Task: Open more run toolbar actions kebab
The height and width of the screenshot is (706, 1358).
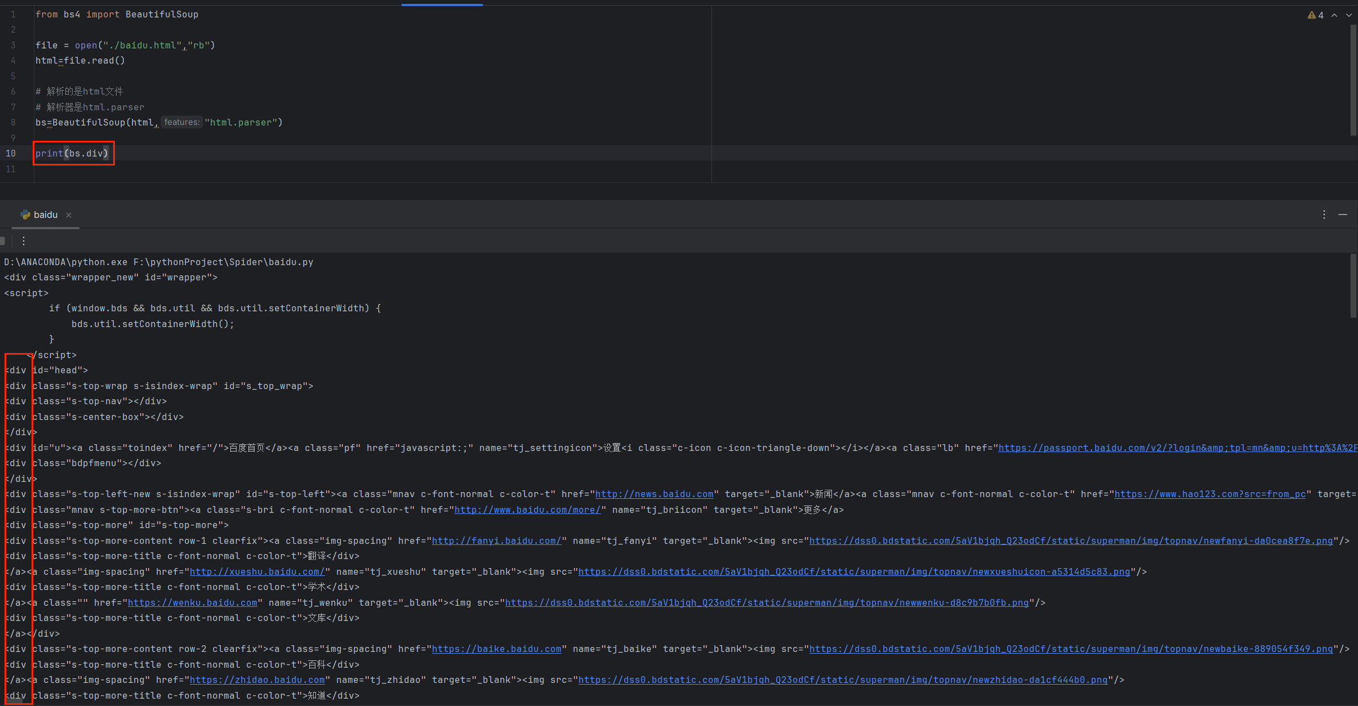Action: [24, 241]
